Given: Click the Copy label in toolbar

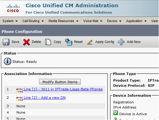Looking at the screenshot, I should (57, 42).
